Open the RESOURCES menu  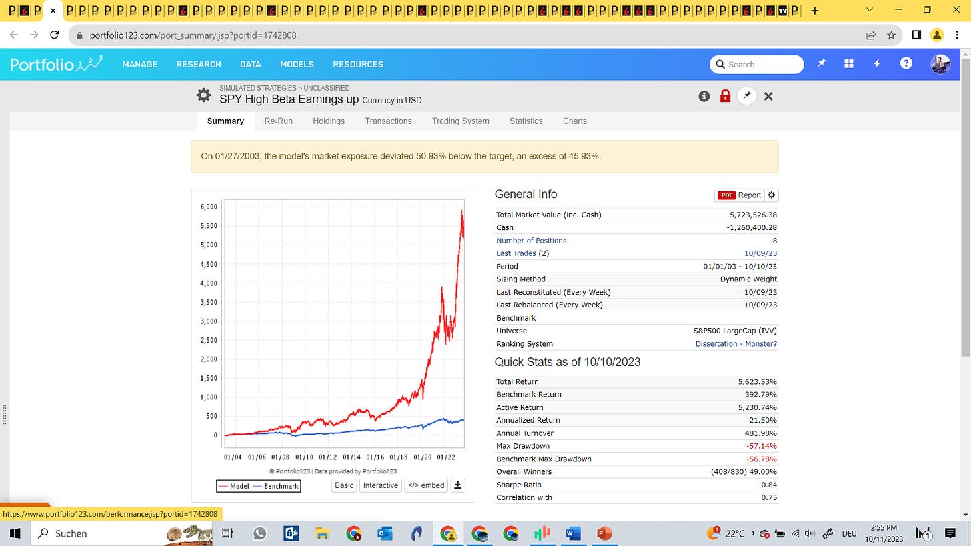click(x=358, y=64)
